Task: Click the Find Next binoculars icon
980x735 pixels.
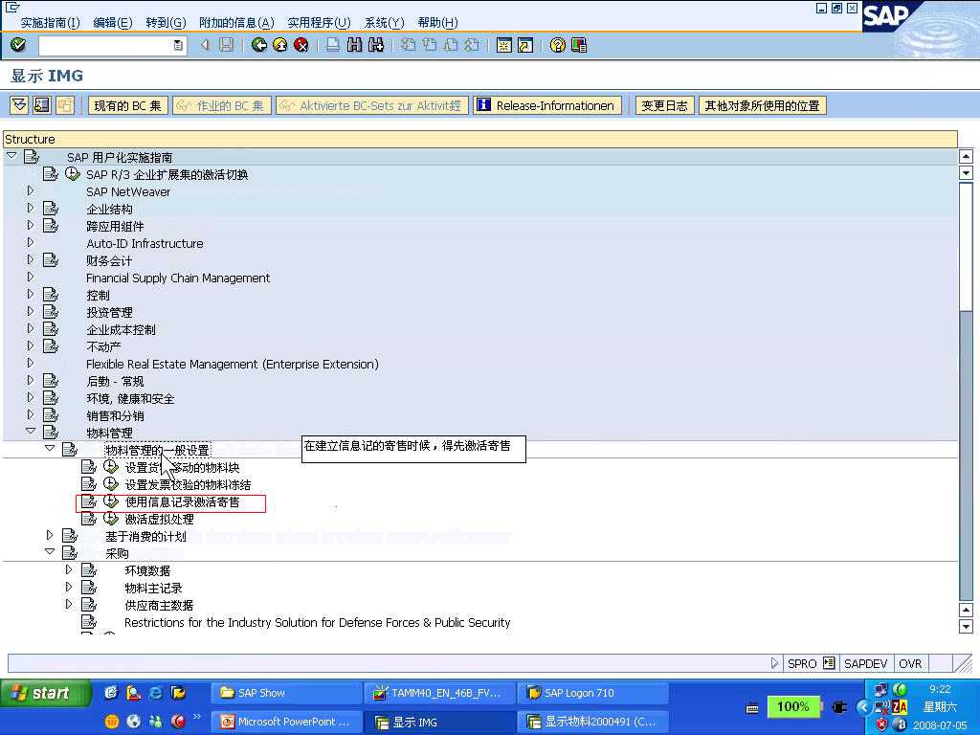Action: click(375, 45)
